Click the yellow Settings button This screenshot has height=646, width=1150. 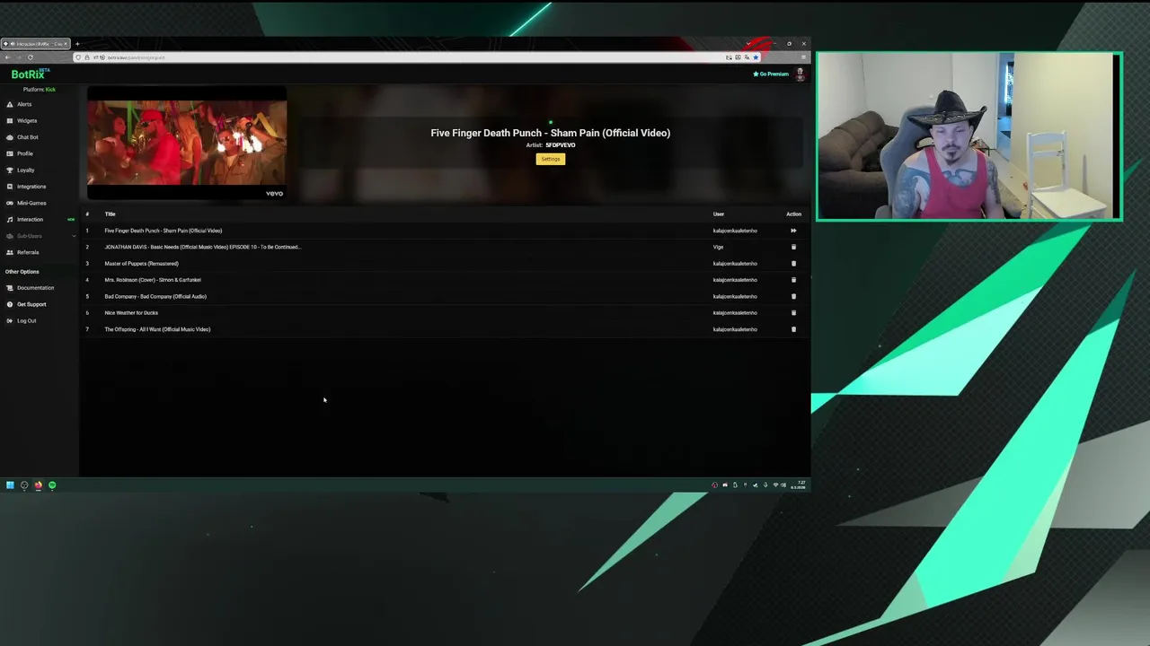[551, 159]
